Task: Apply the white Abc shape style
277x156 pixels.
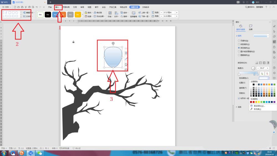Action: (x=40, y=15)
